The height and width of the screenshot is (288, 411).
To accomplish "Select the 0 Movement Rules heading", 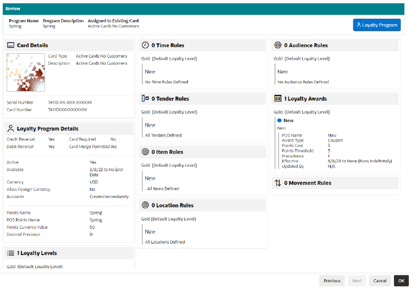I will click(x=308, y=183).
